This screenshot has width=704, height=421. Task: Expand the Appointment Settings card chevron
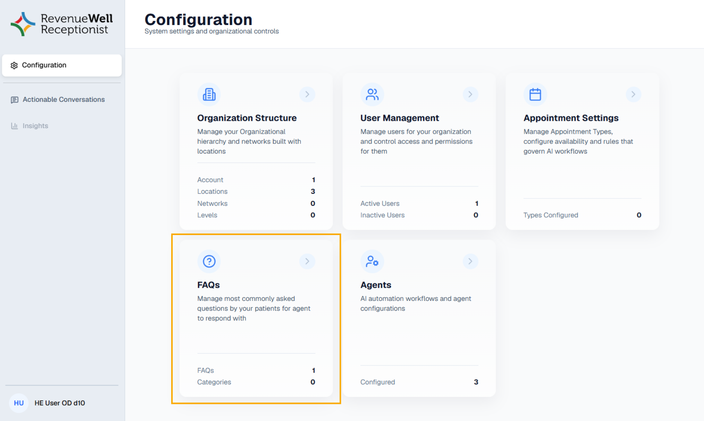(633, 94)
